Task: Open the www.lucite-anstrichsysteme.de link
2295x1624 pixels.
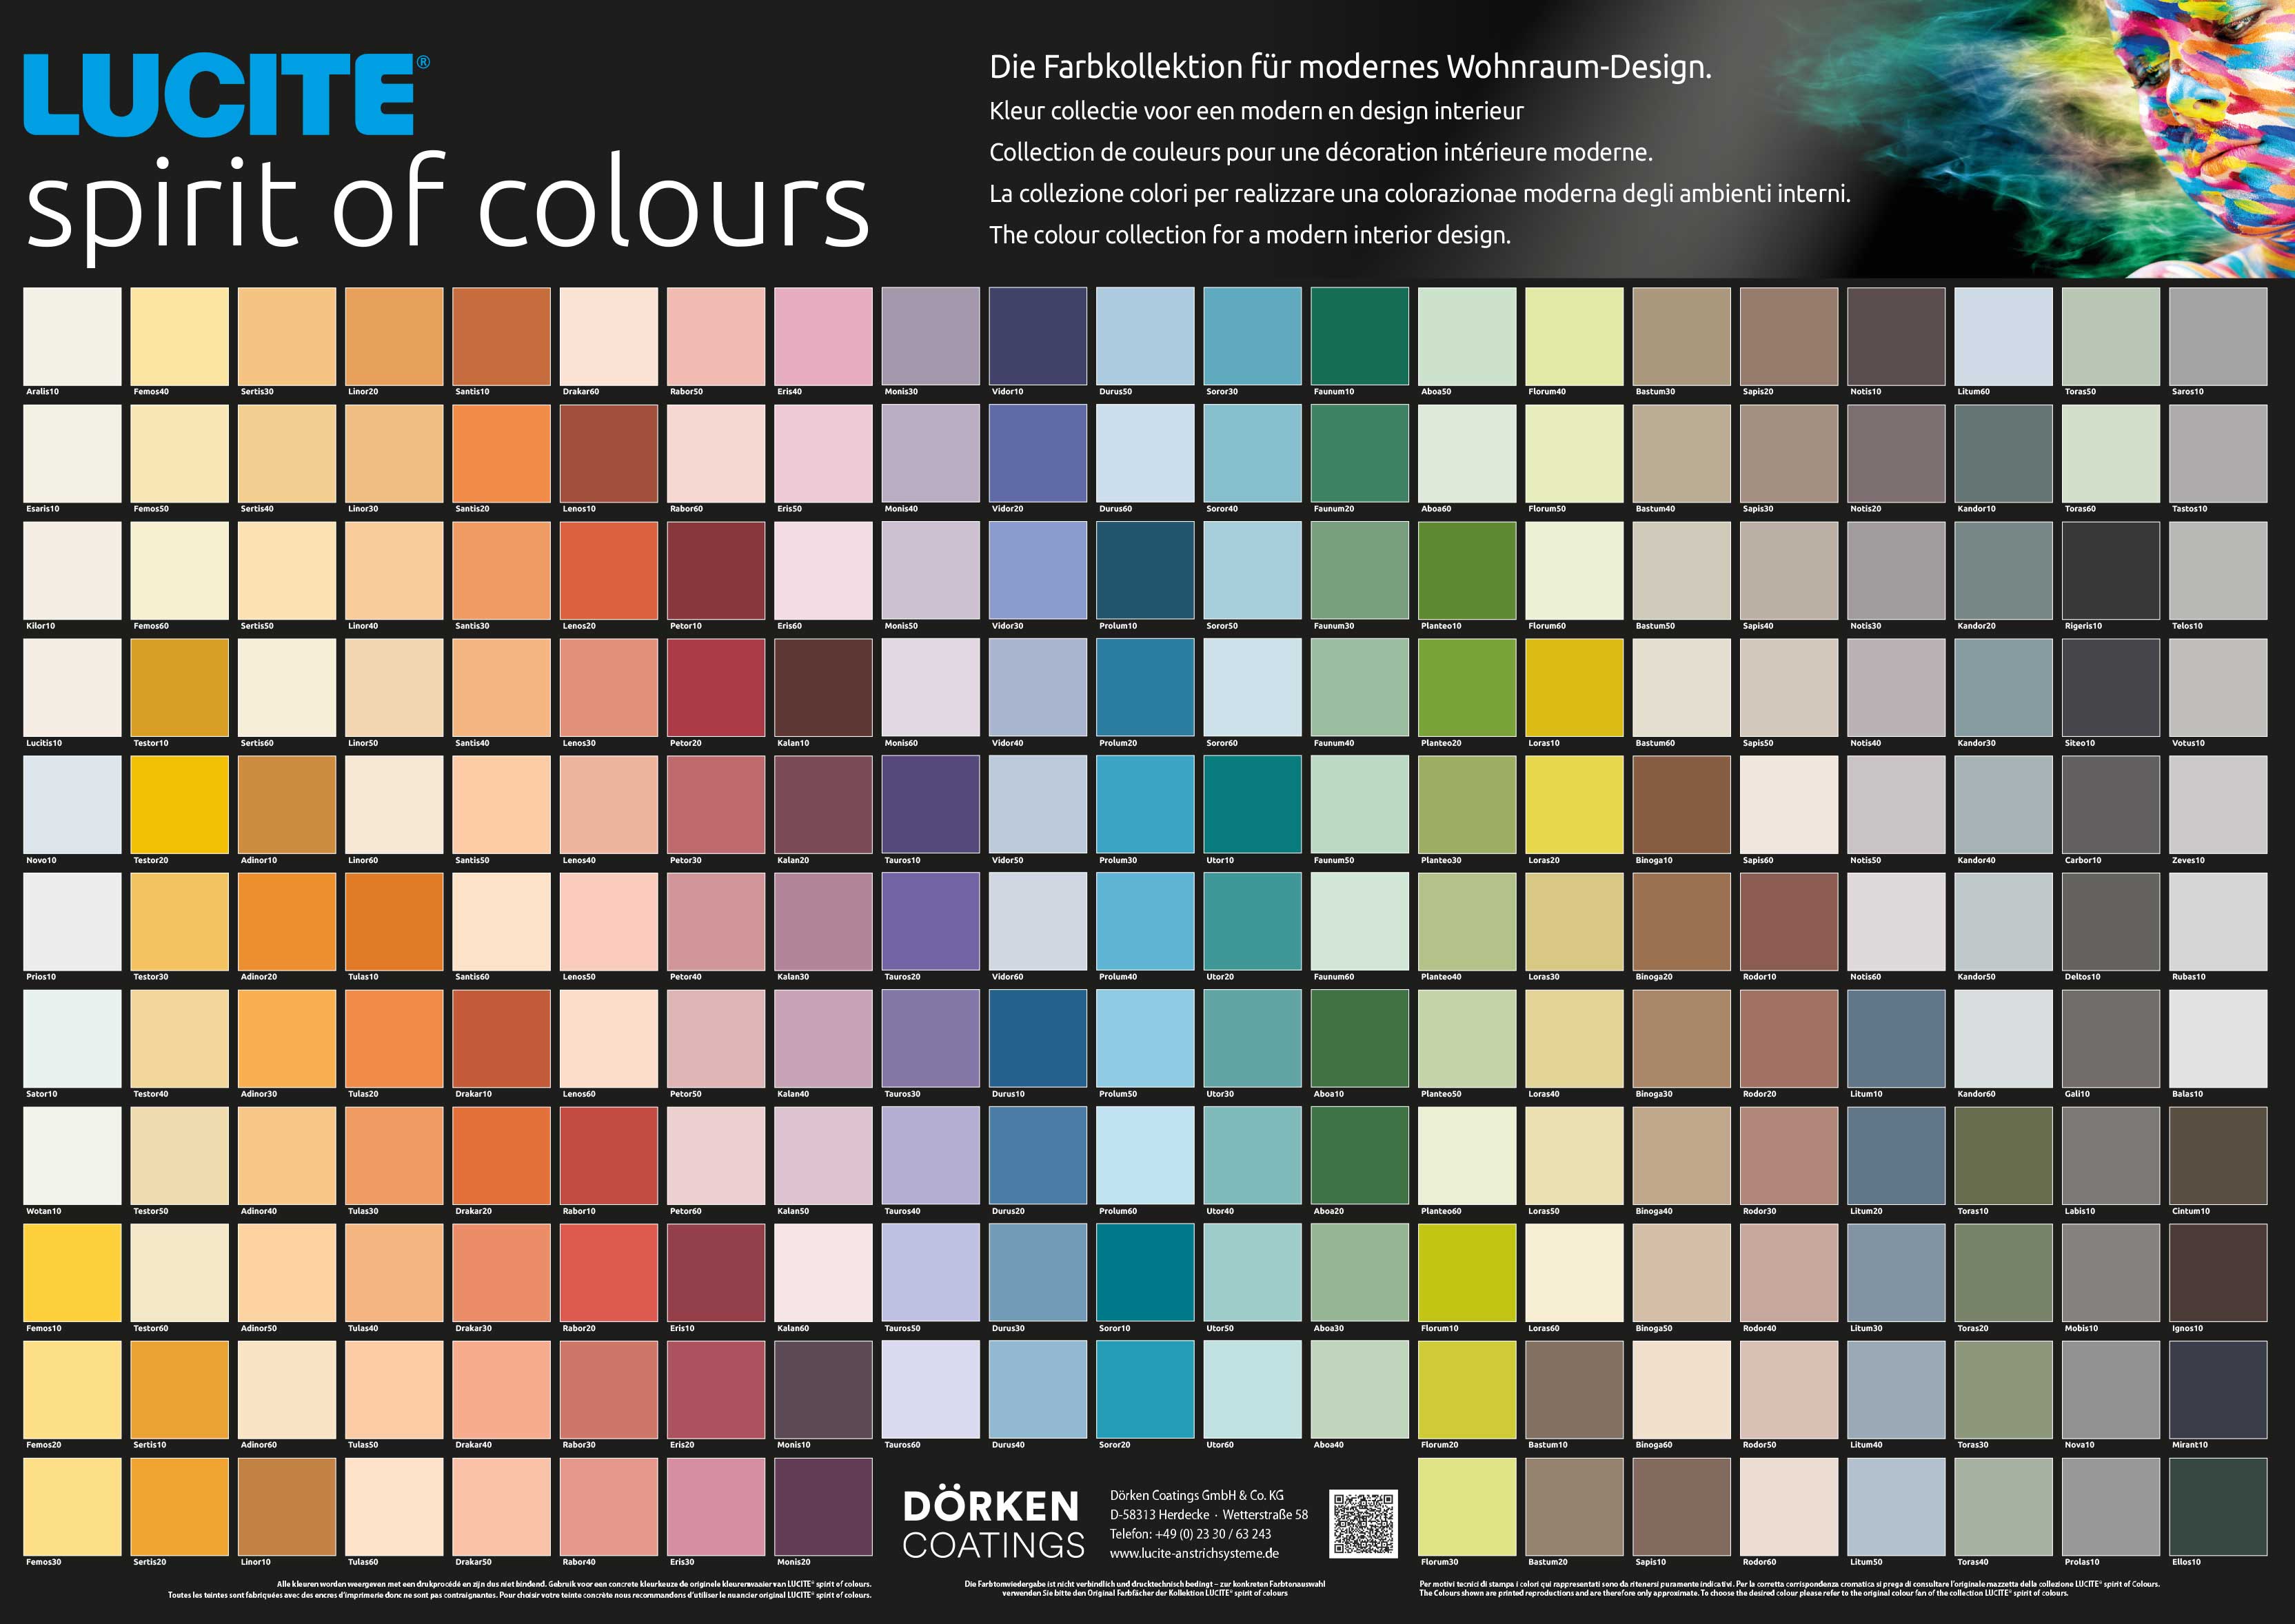Action: point(1194,1553)
